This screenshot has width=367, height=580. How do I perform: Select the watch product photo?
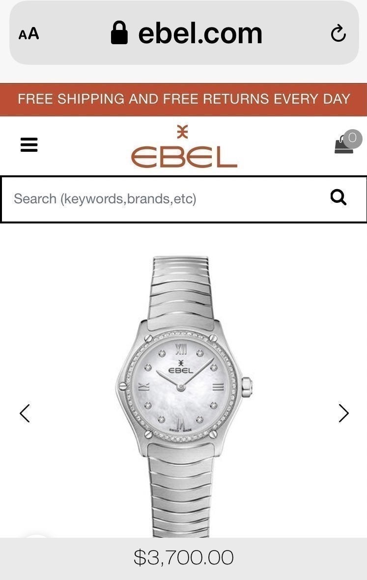click(184, 396)
